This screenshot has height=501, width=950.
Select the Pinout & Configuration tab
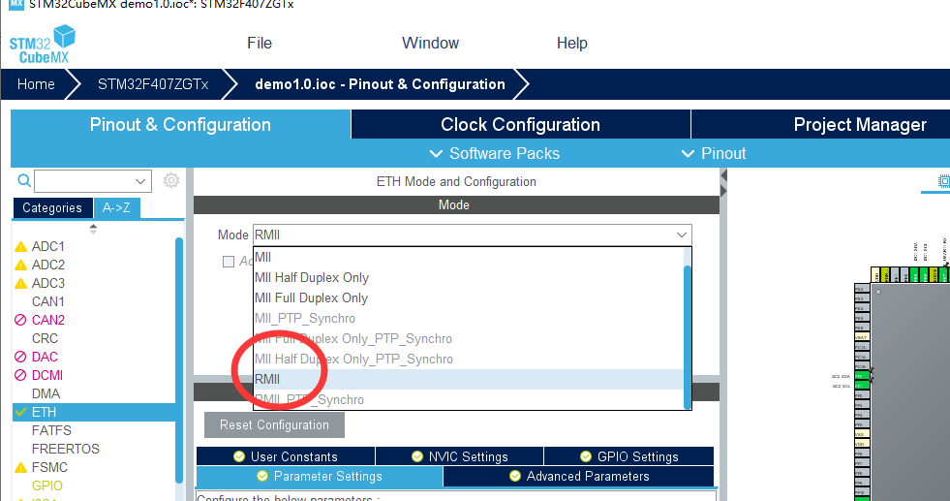pyautogui.click(x=180, y=124)
